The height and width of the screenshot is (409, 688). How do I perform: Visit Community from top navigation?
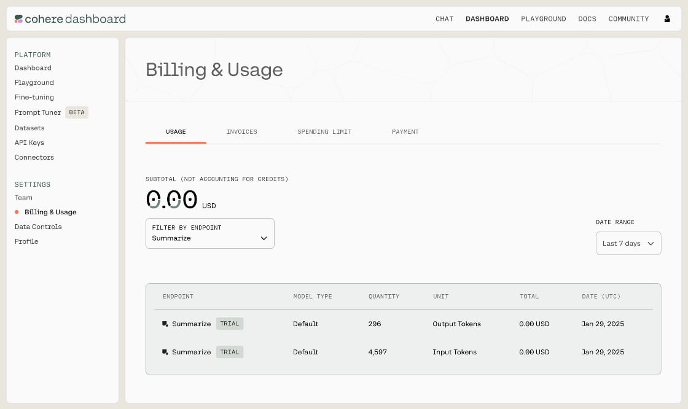[x=628, y=19]
